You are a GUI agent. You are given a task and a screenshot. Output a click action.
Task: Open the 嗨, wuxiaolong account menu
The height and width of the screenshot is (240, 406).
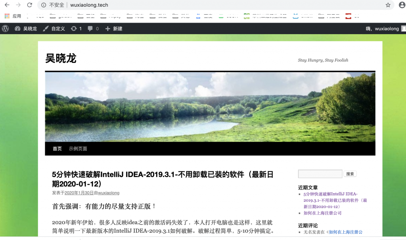(385, 29)
